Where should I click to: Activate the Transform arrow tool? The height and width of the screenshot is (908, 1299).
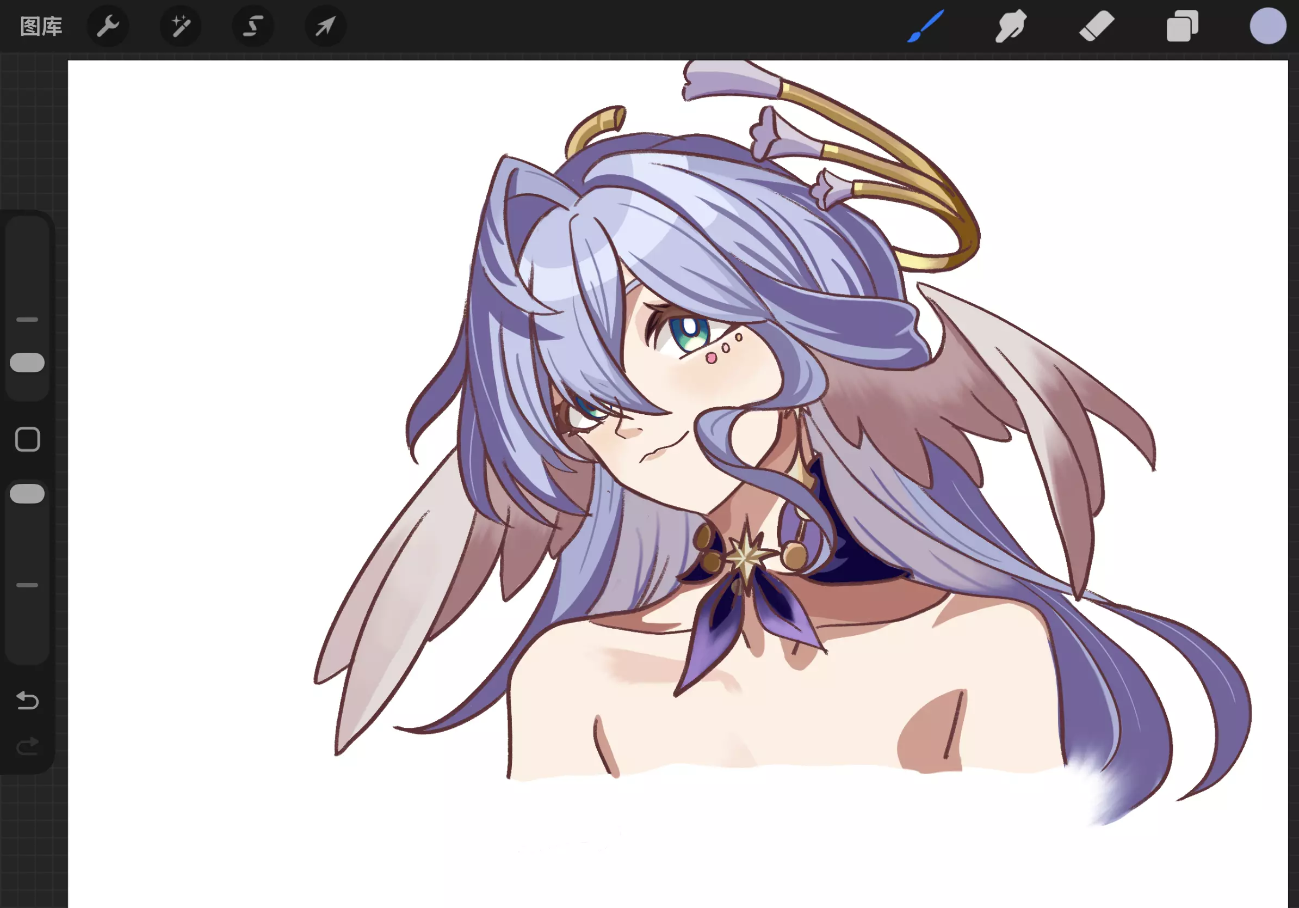point(325,27)
